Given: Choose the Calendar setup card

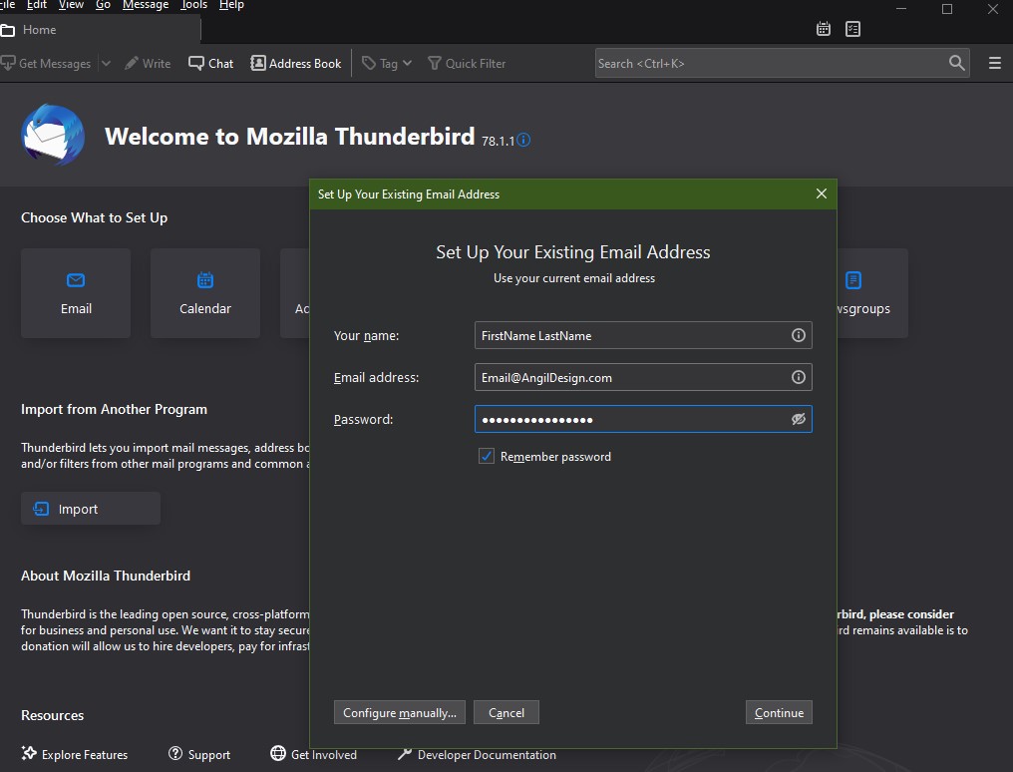Looking at the screenshot, I should point(205,293).
